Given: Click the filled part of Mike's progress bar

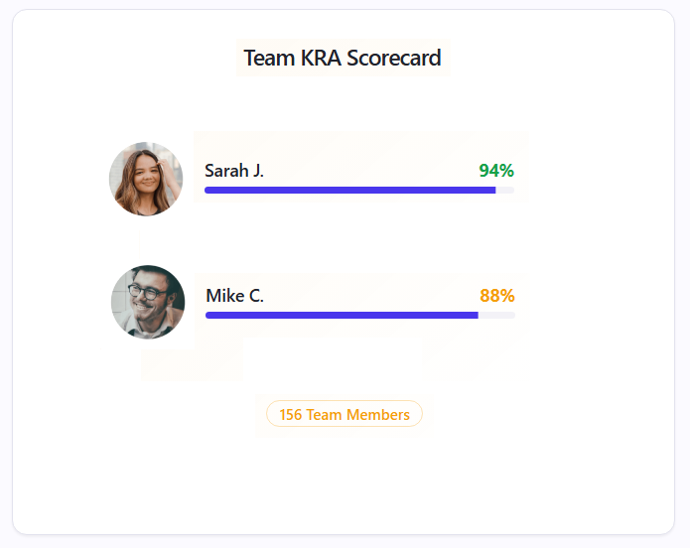Looking at the screenshot, I should tap(342, 315).
